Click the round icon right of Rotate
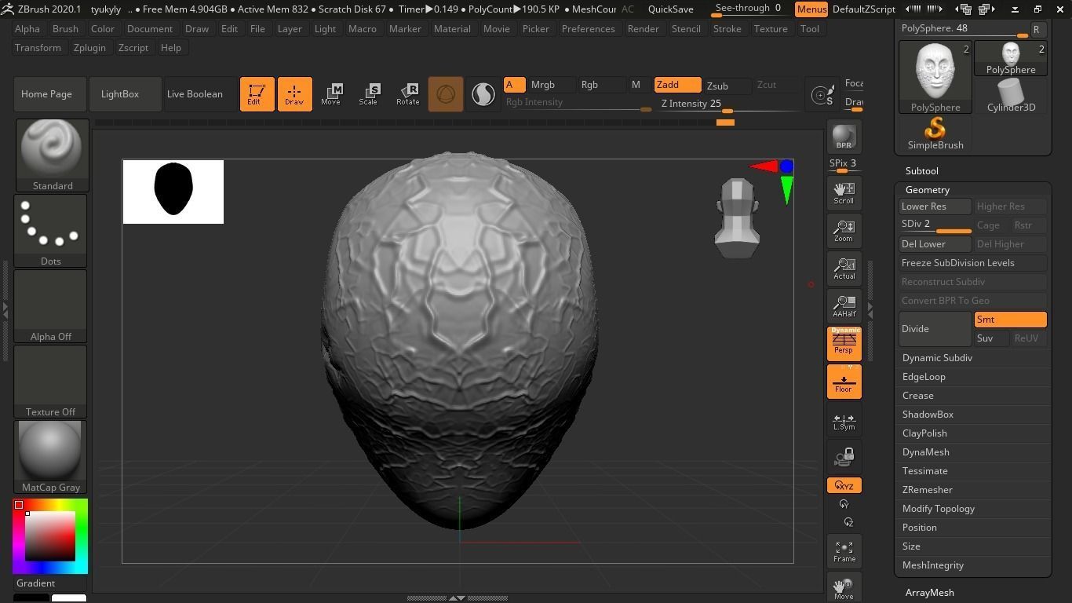The height and width of the screenshot is (603, 1072). click(x=445, y=94)
